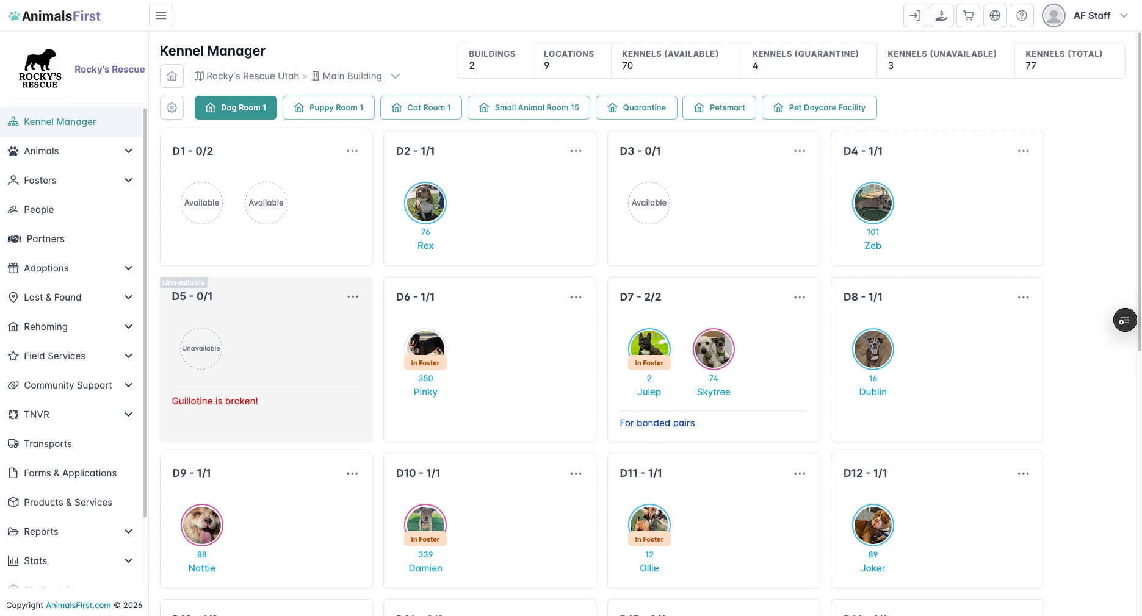Click the AnimalsFirst.com footer link
Screen dimensions: 1142x616
tap(79, 605)
